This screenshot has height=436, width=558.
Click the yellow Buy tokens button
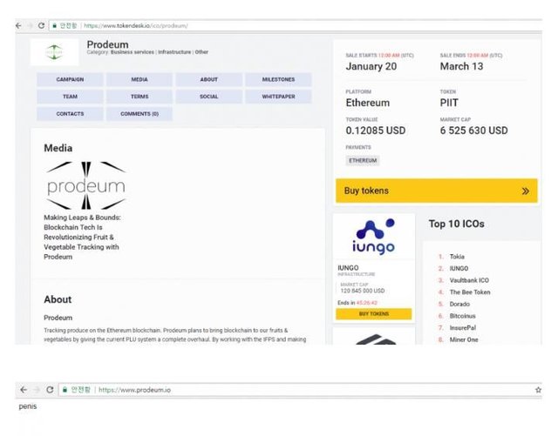click(437, 191)
